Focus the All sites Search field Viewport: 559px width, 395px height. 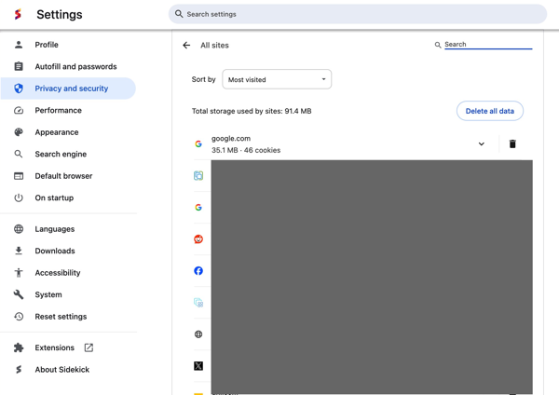click(x=488, y=45)
